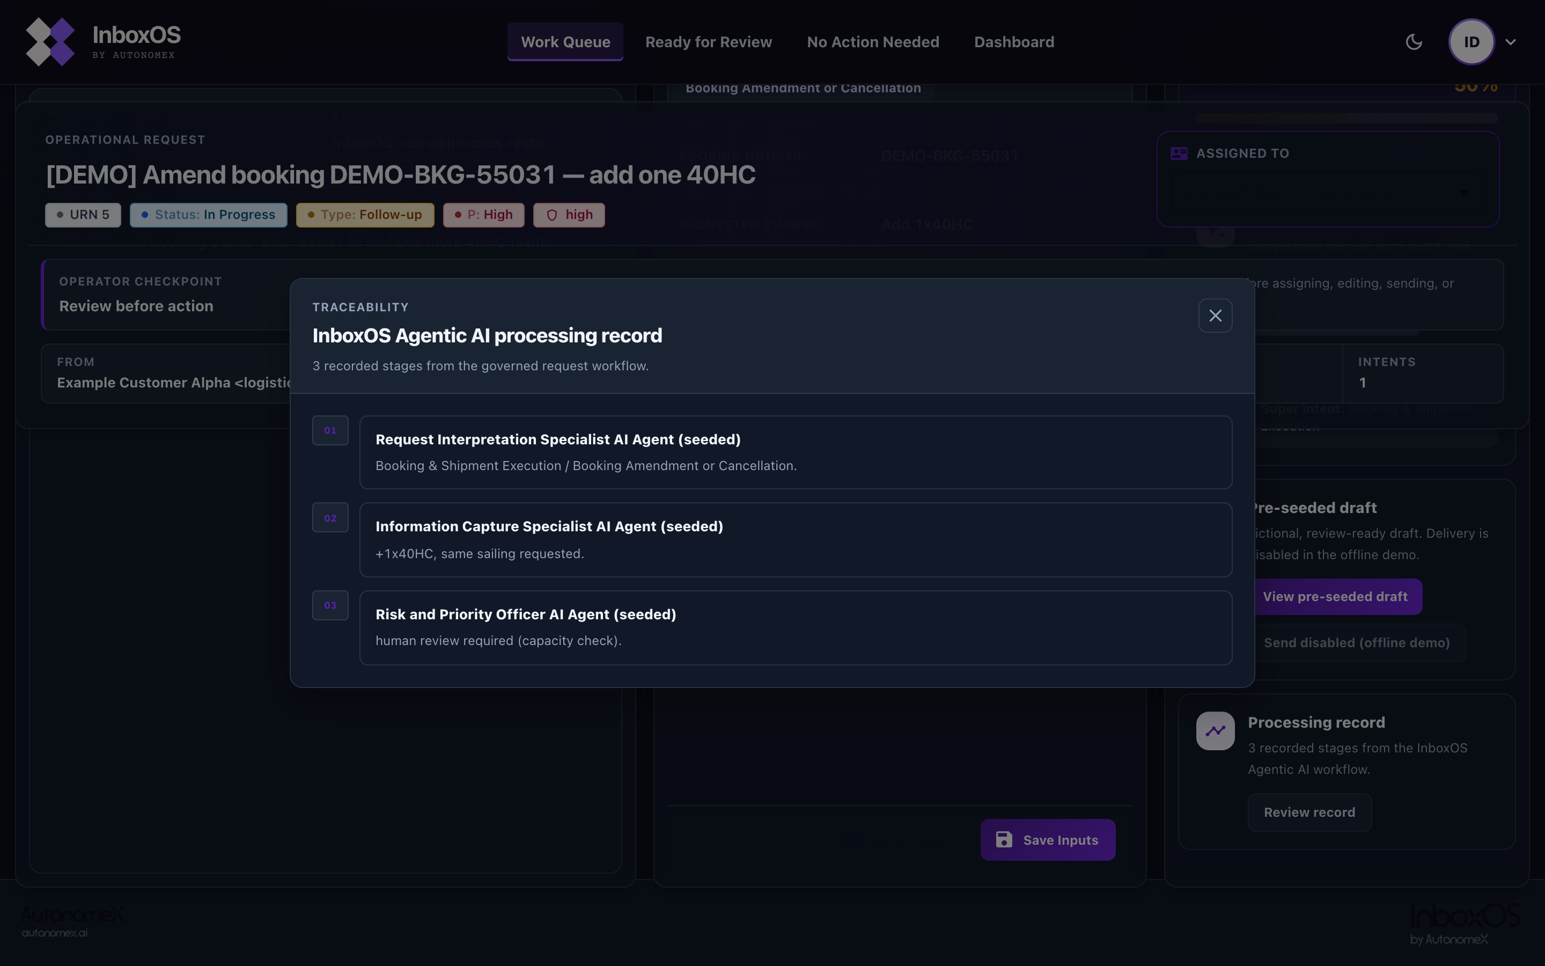Open the ID user avatar menu
Viewport: 1545px width, 966px height.
click(x=1471, y=42)
